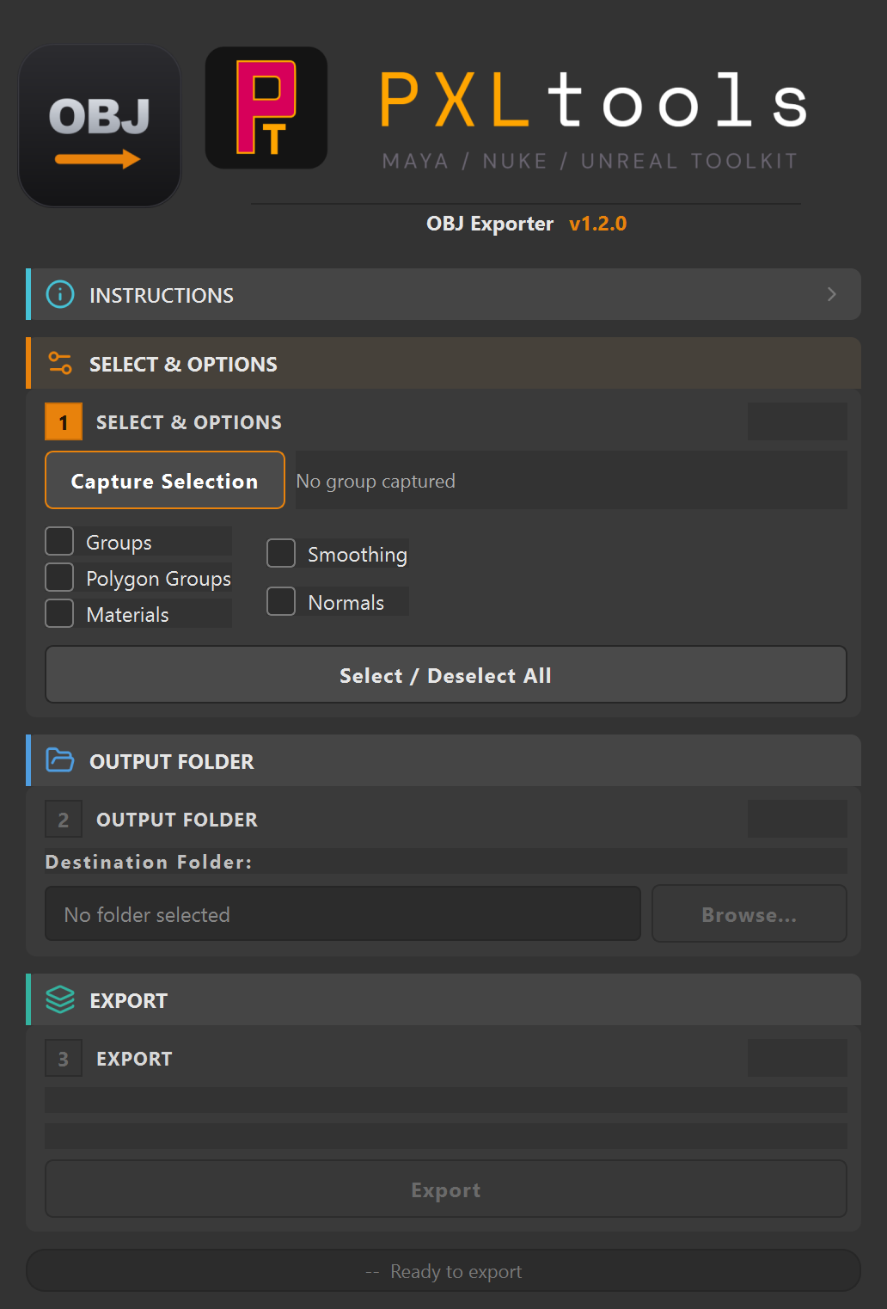
Task: Click the Capture Selection button
Action: point(165,480)
